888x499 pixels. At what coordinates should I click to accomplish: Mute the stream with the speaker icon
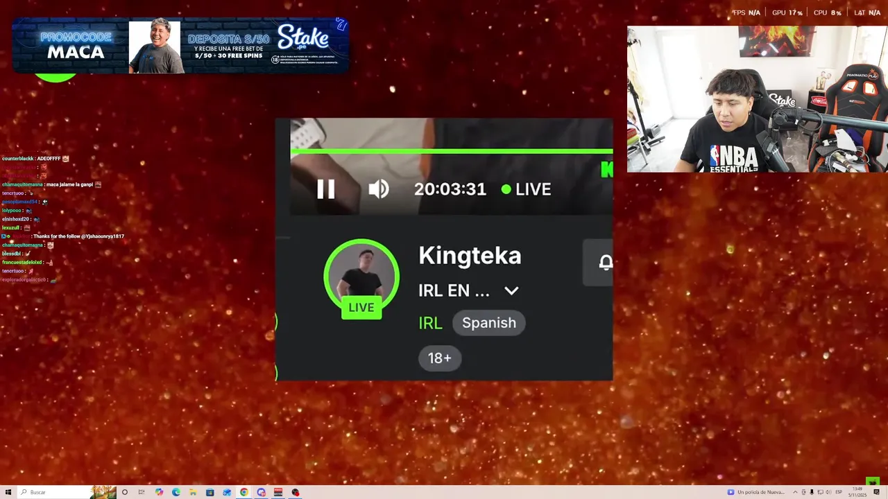pyautogui.click(x=378, y=189)
